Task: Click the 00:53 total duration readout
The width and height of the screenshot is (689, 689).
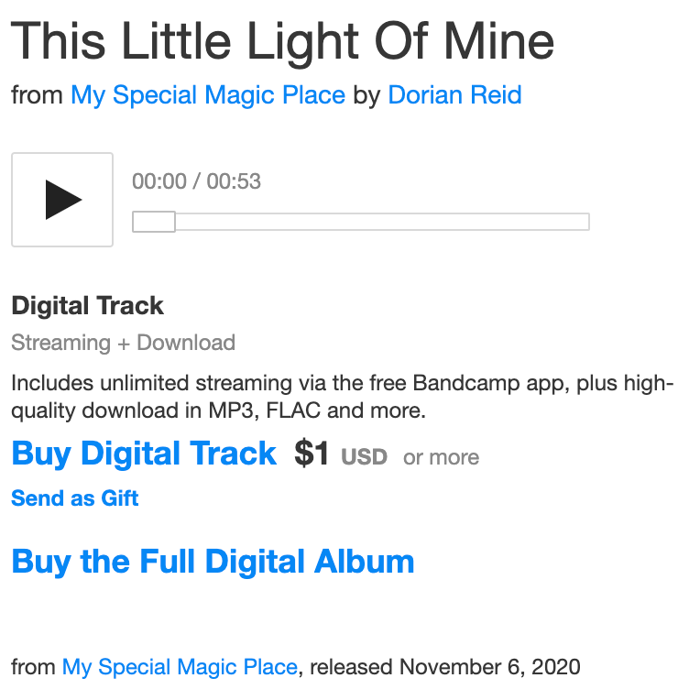Action: [x=234, y=181]
